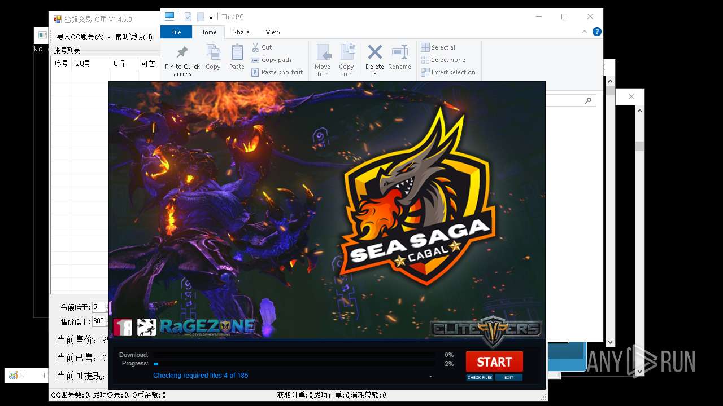The height and width of the screenshot is (406, 723).
Task: Click the 序号 column header
Action: 61,64
